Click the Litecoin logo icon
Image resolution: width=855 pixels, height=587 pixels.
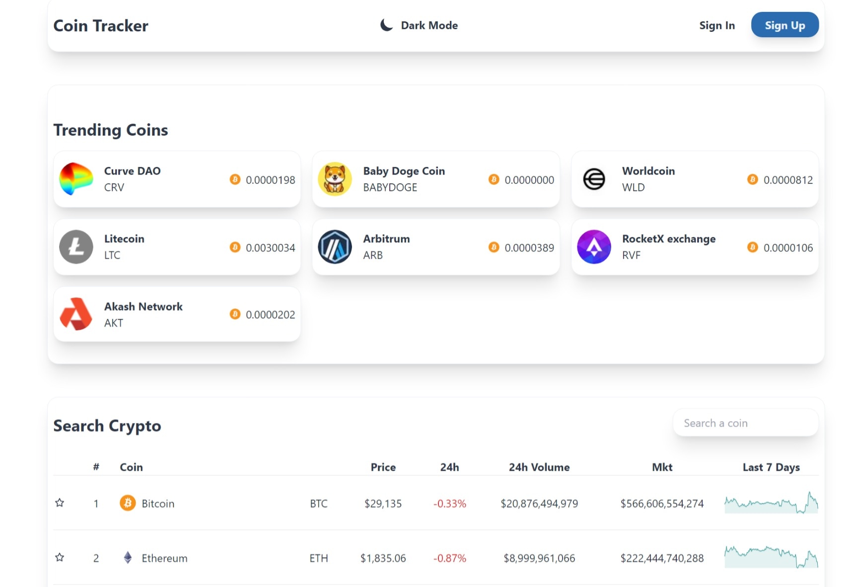(76, 247)
